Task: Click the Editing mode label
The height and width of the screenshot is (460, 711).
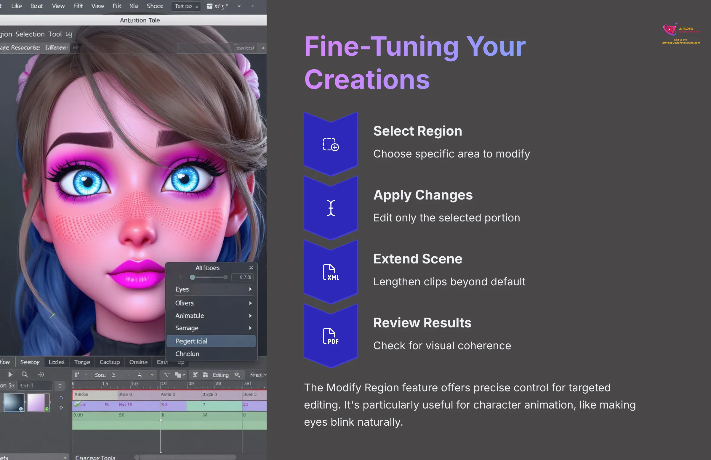Action: coord(220,375)
